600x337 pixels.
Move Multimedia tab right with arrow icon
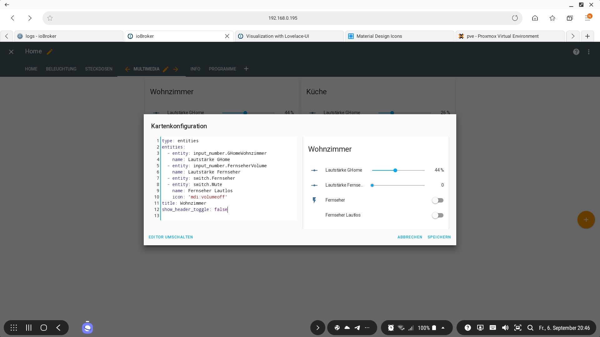(176, 69)
